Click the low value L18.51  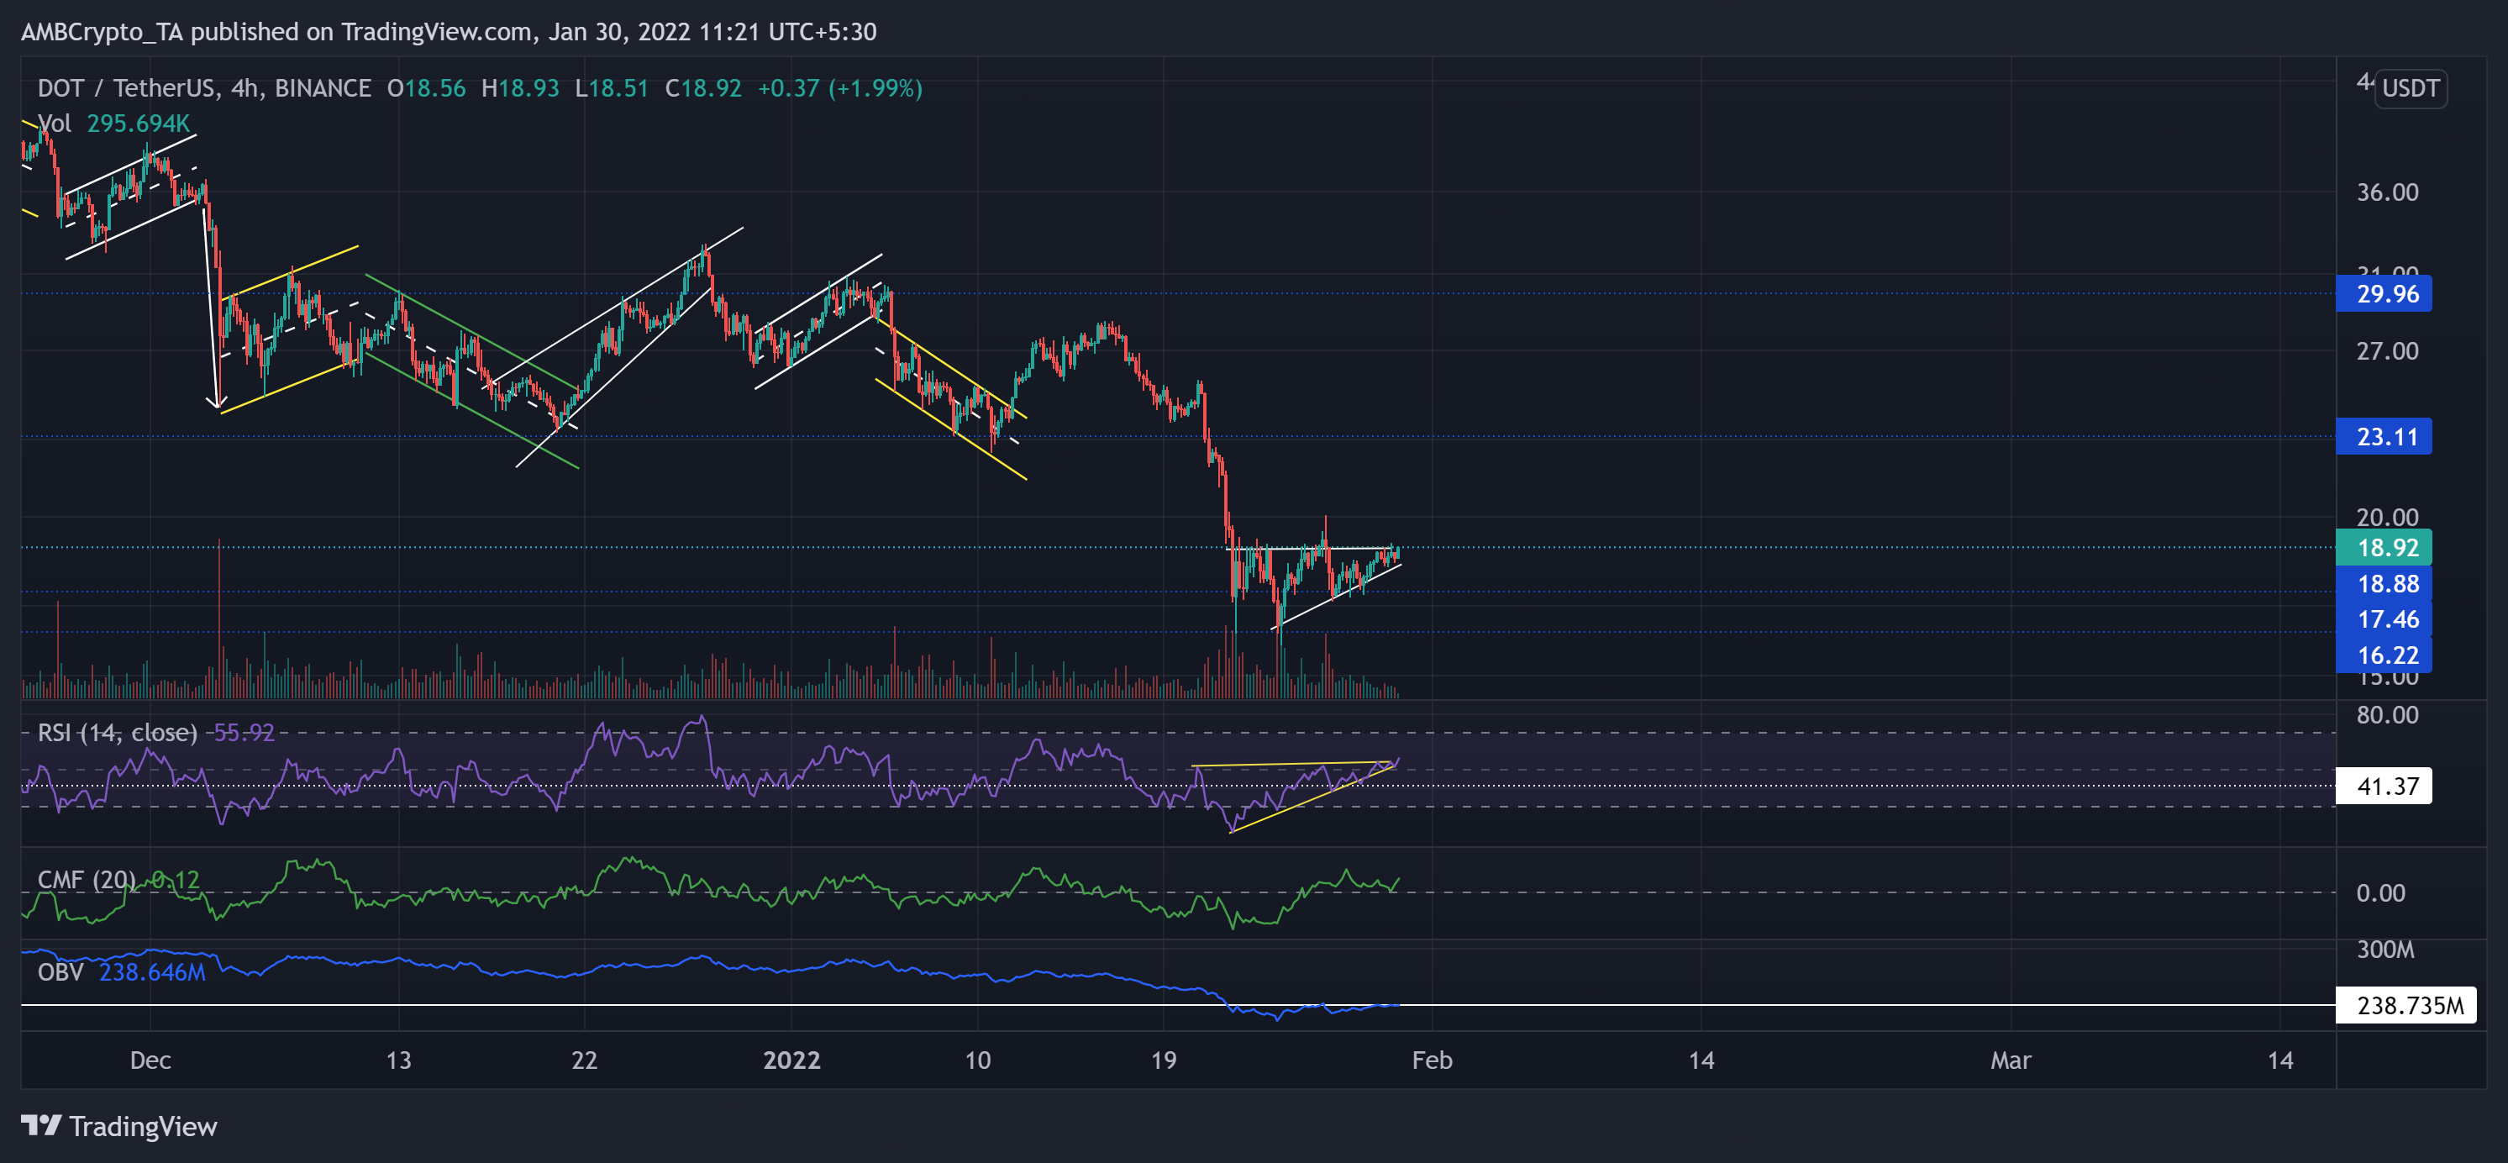612,88
